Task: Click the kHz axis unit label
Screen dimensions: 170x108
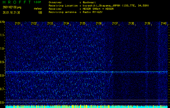Action: (x=2, y=22)
